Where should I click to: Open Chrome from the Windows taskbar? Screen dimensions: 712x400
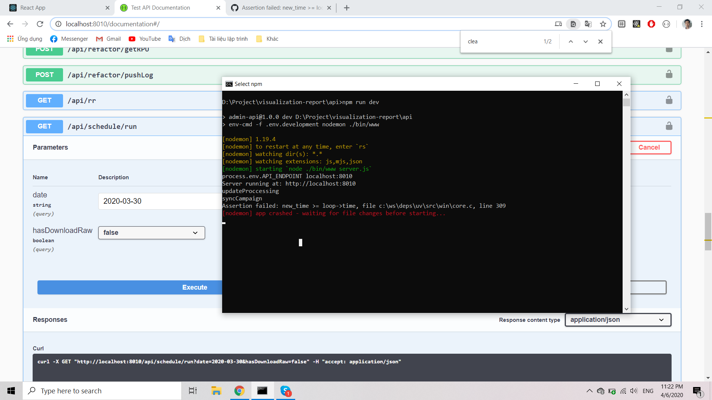[x=240, y=391]
